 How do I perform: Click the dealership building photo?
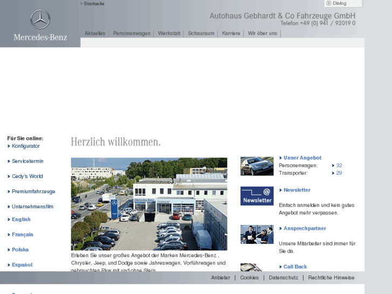149,204
